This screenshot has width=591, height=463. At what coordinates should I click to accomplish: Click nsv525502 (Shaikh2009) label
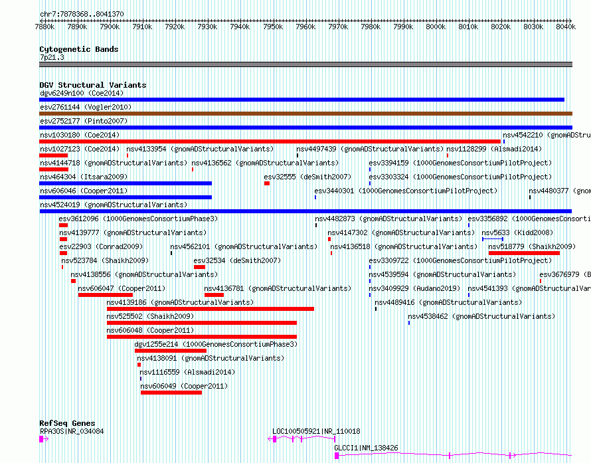tap(150, 316)
